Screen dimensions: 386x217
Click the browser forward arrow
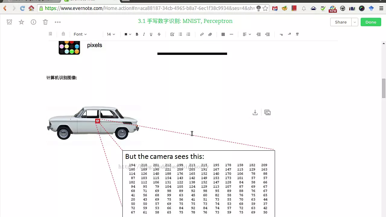coord(14,8)
